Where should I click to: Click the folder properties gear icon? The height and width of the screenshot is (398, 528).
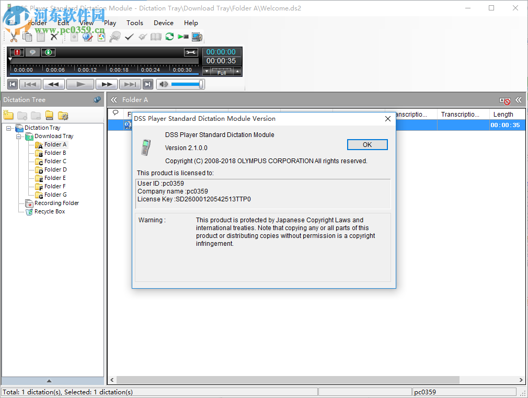[63, 116]
